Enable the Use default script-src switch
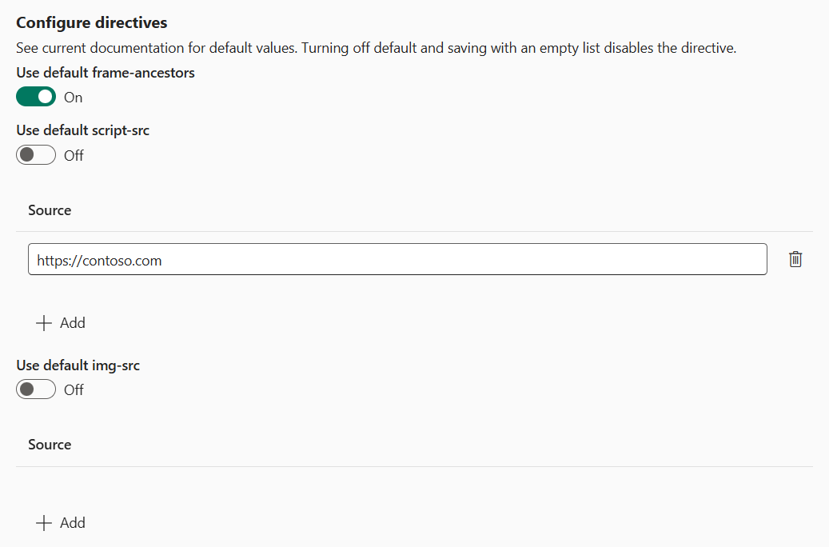Image resolution: width=829 pixels, height=547 pixels. click(35, 154)
